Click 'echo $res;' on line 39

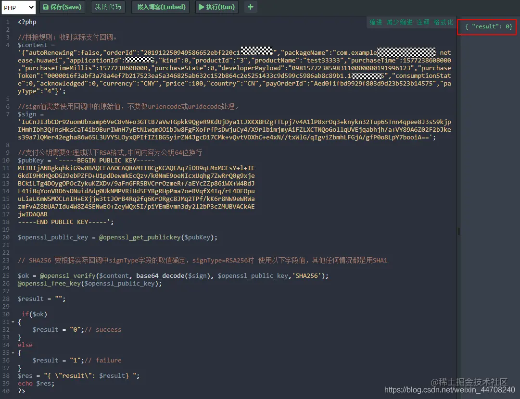36,384
